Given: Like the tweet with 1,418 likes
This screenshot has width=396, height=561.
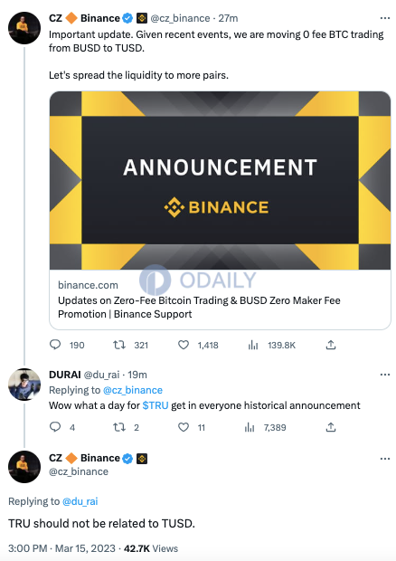Looking at the screenshot, I should [184, 345].
